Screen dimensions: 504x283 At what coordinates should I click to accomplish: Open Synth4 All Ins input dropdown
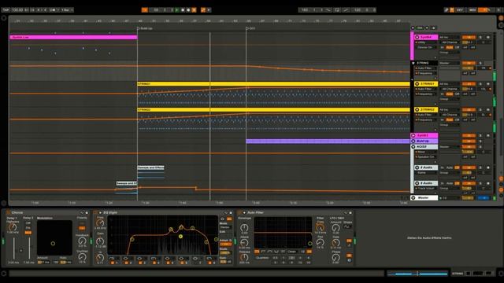tap(450, 37)
